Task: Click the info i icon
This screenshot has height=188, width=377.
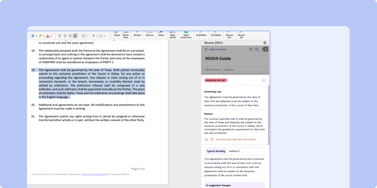Action: point(266,49)
